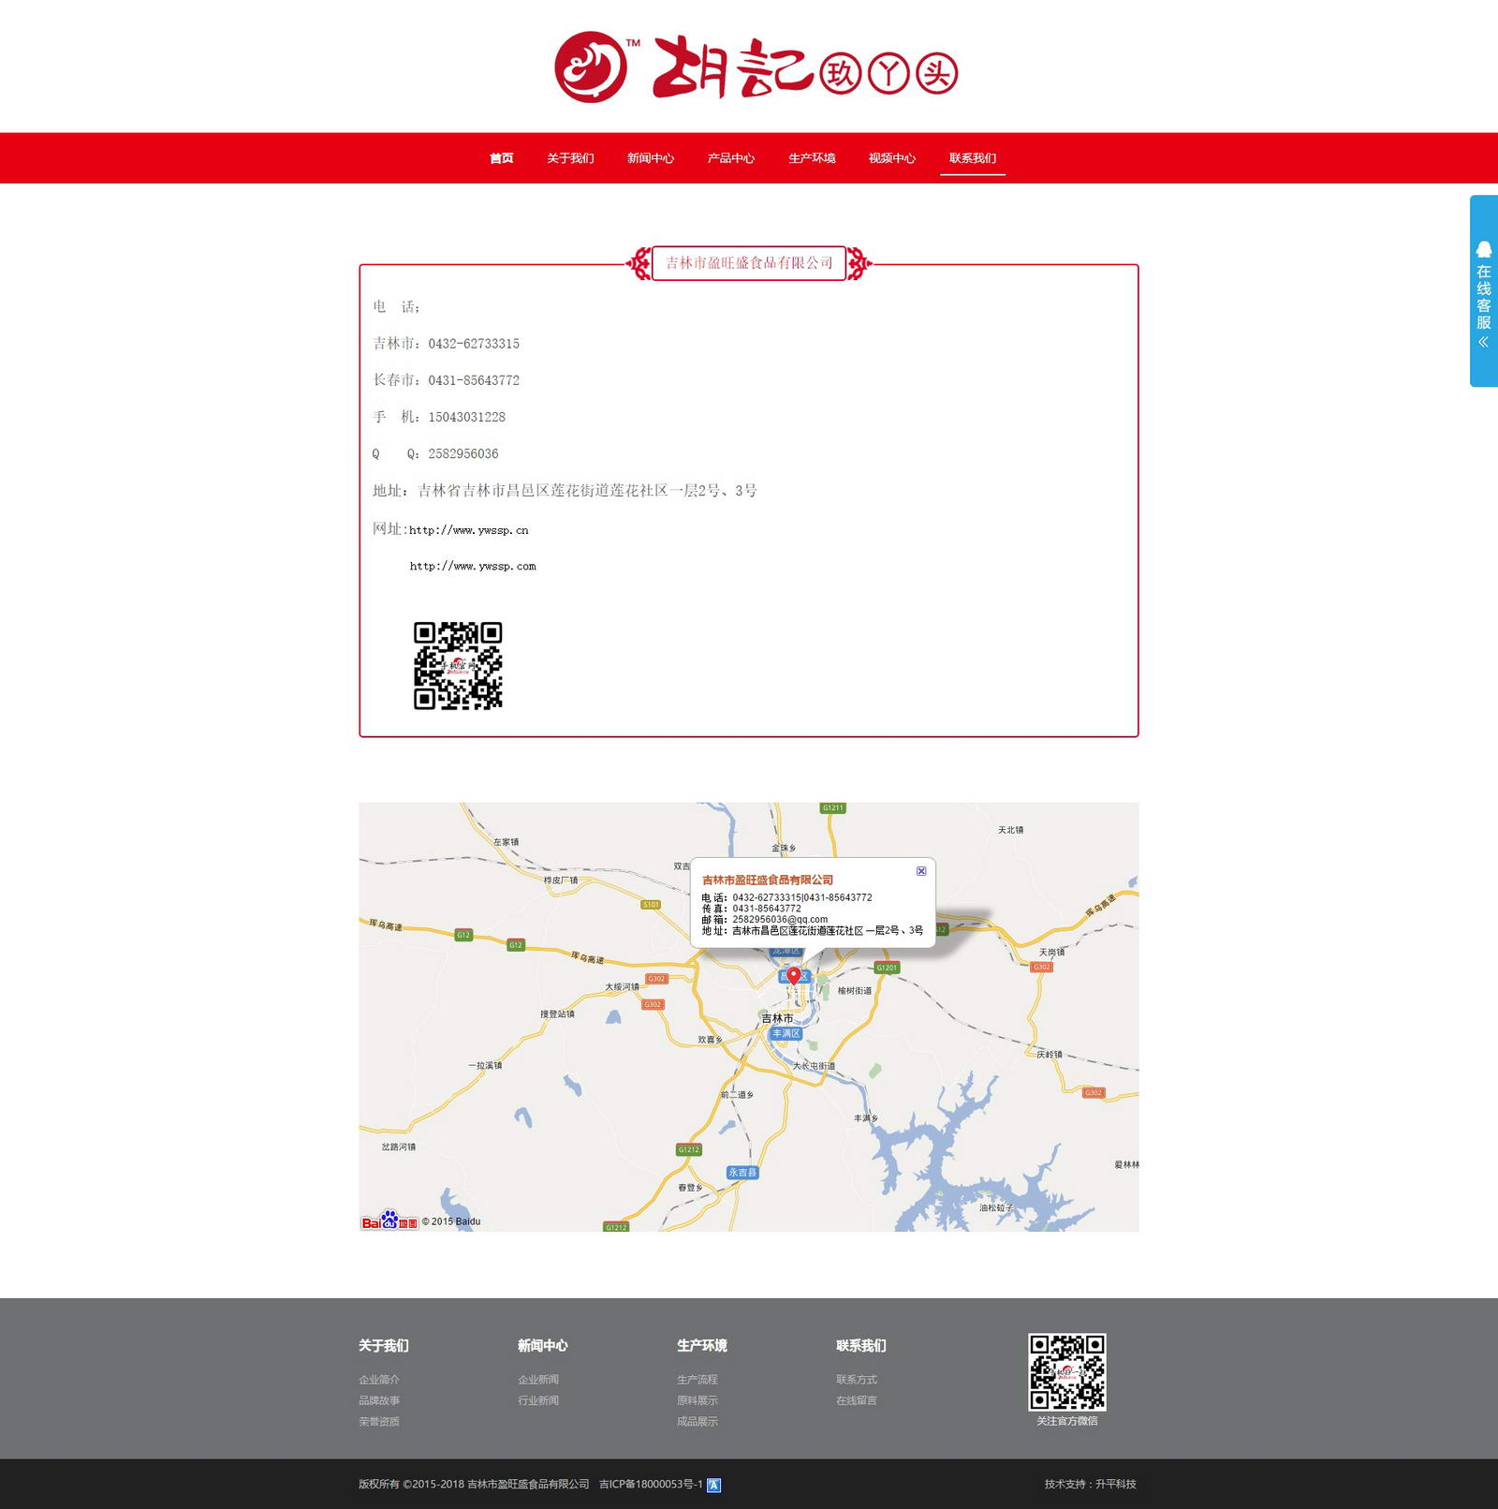Click the 吉林市 phone number 0432-62733315
This screenshot has width=1498, height=1509.
pos(474,344)
